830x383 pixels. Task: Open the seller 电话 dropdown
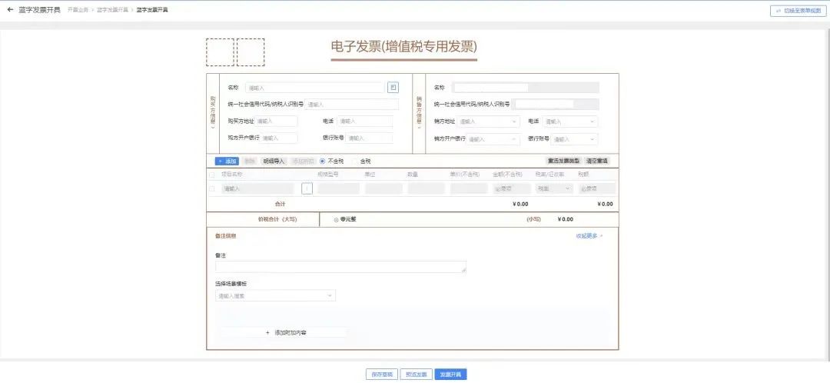tap(570, 122)
